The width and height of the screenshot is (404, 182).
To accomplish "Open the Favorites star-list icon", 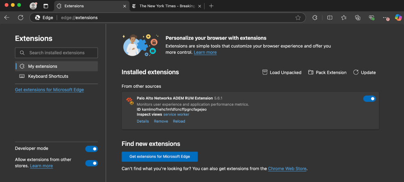I will pyautogui.click(x=344, y=18).
